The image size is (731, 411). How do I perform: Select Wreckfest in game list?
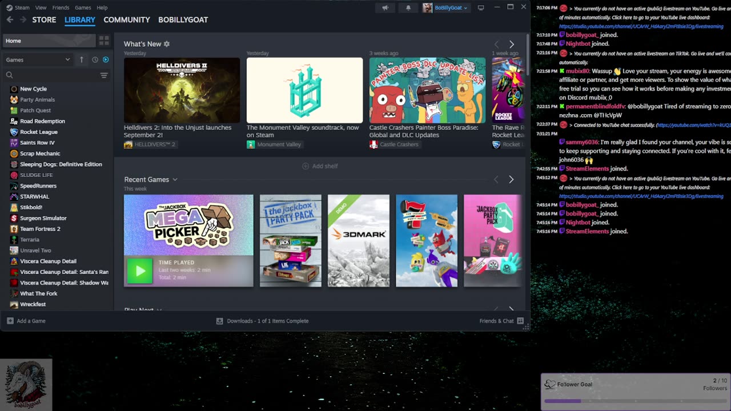click(x=33, y=304)
